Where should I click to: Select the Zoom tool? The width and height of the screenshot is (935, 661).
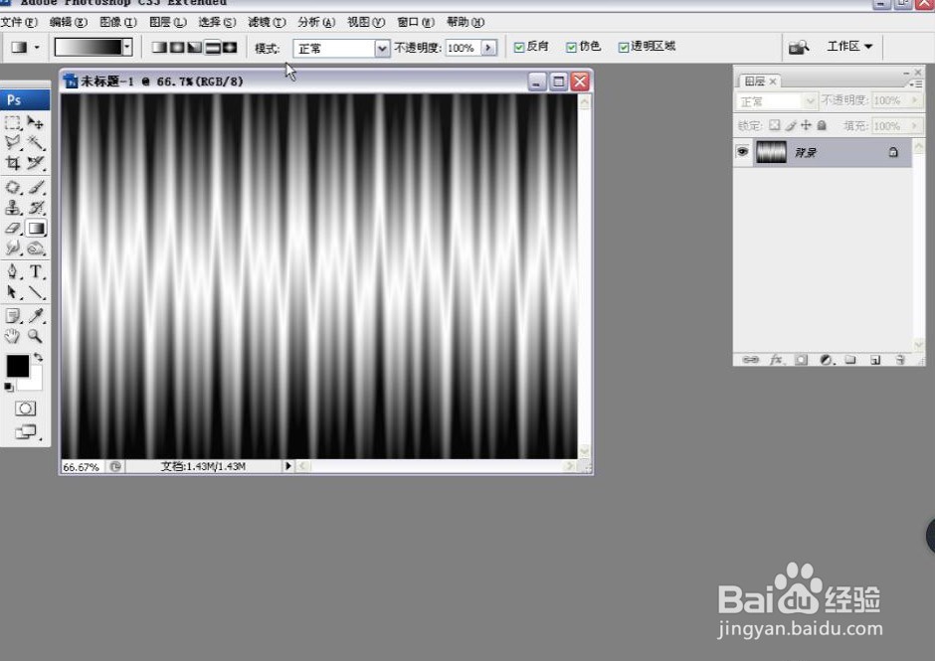pyautogui.click(x=36, y=336)
